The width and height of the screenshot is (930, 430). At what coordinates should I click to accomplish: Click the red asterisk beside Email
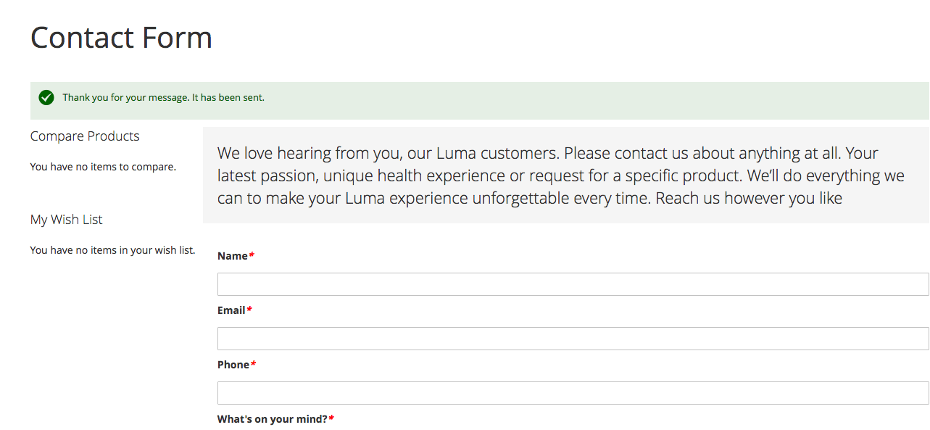click(x=249, y=310)
